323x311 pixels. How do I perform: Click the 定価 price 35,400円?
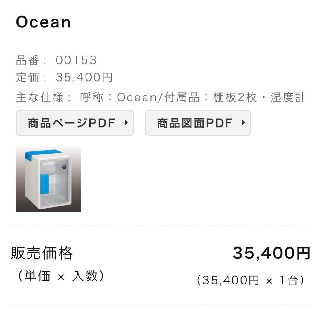coord(83,77)
